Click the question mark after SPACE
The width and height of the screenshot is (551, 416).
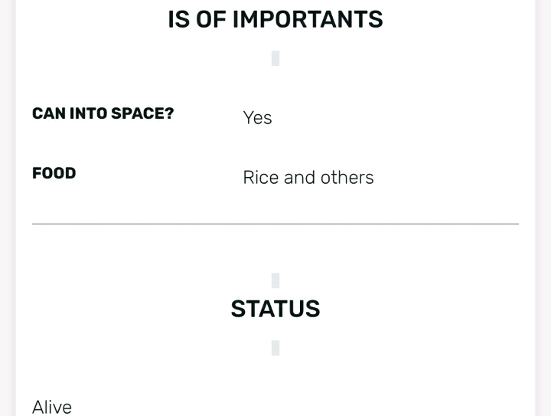pos(170,113)
